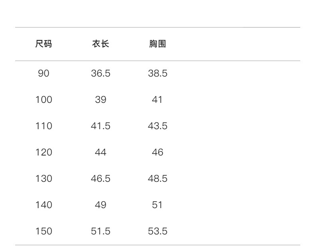Select the size 90 cell
315x246 pixels.
44,74
